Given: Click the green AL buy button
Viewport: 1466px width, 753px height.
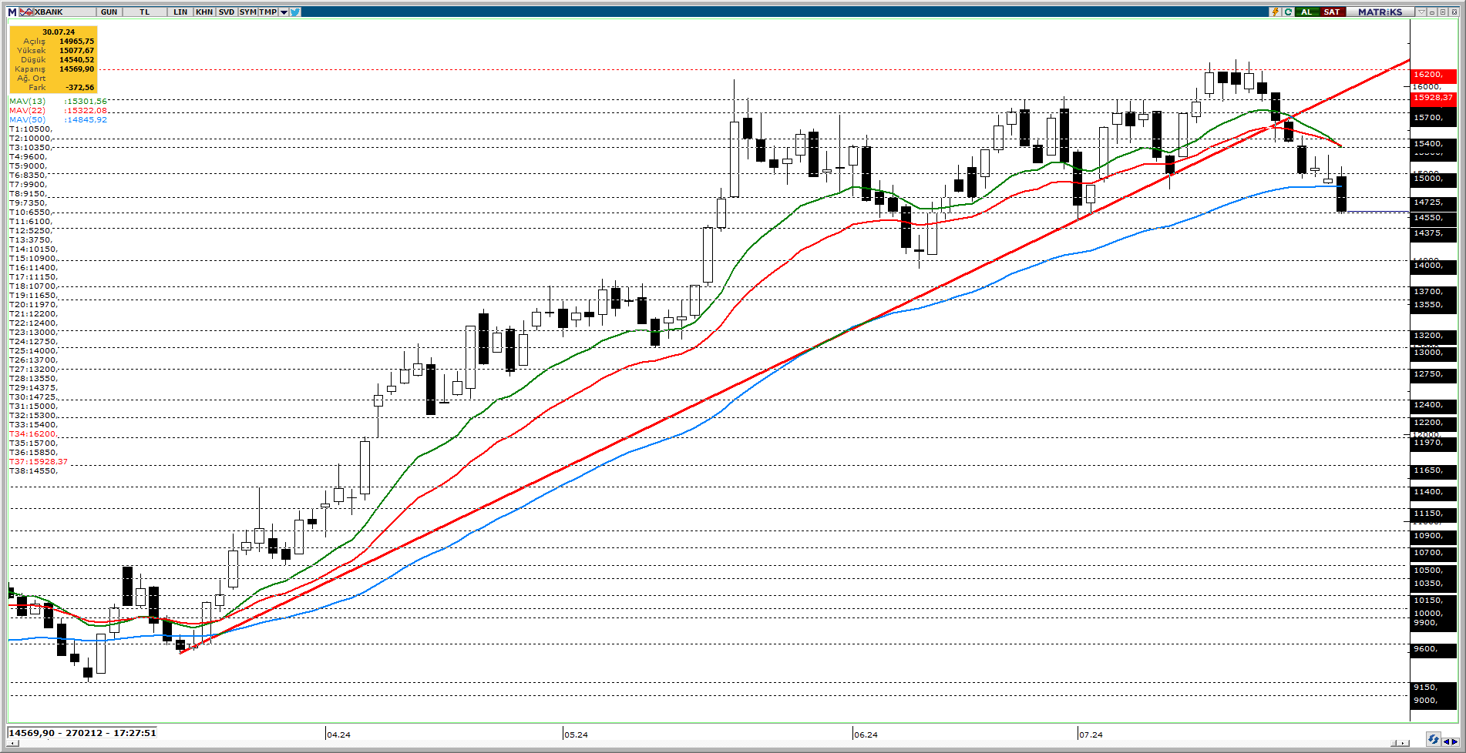Looking at the screenshot, I should coord(1306,12).
